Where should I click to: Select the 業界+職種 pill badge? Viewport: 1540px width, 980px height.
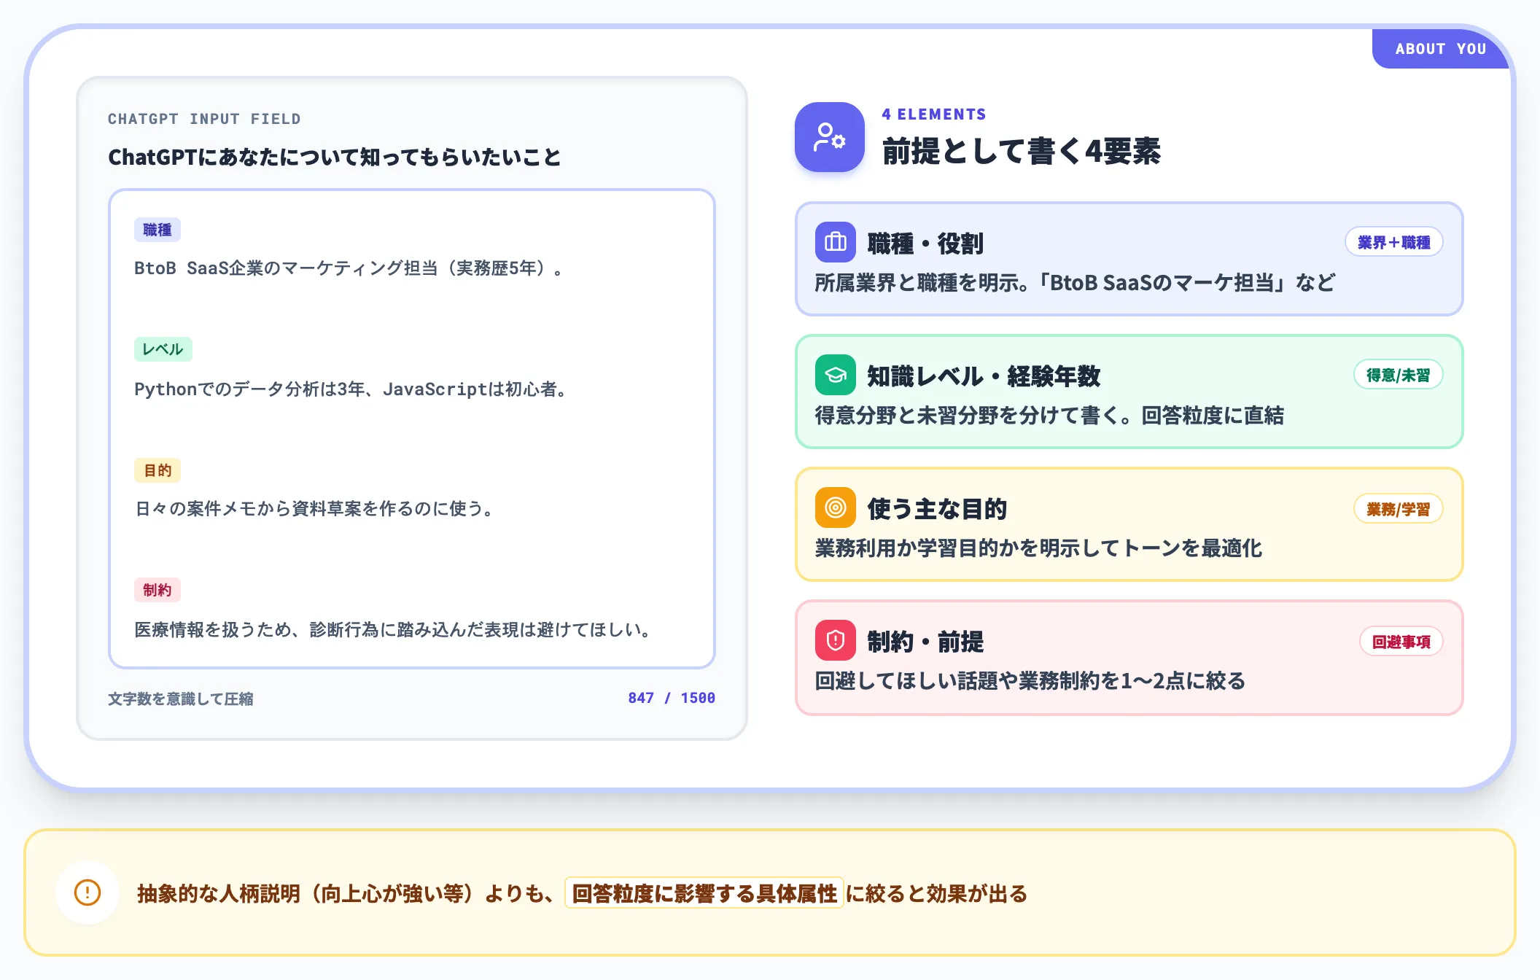tap(1394, 242)
